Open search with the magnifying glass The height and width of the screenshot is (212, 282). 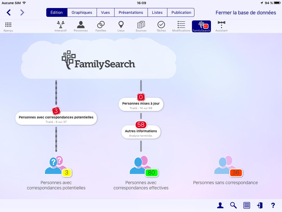click(x=234, y=205)
